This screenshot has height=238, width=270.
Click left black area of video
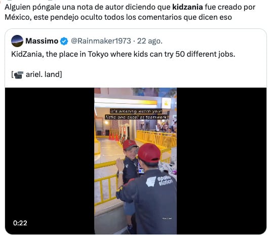50,161
